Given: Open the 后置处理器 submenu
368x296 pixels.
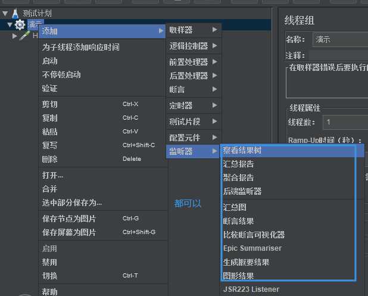Looking at the screenshot, I should 194,76.
